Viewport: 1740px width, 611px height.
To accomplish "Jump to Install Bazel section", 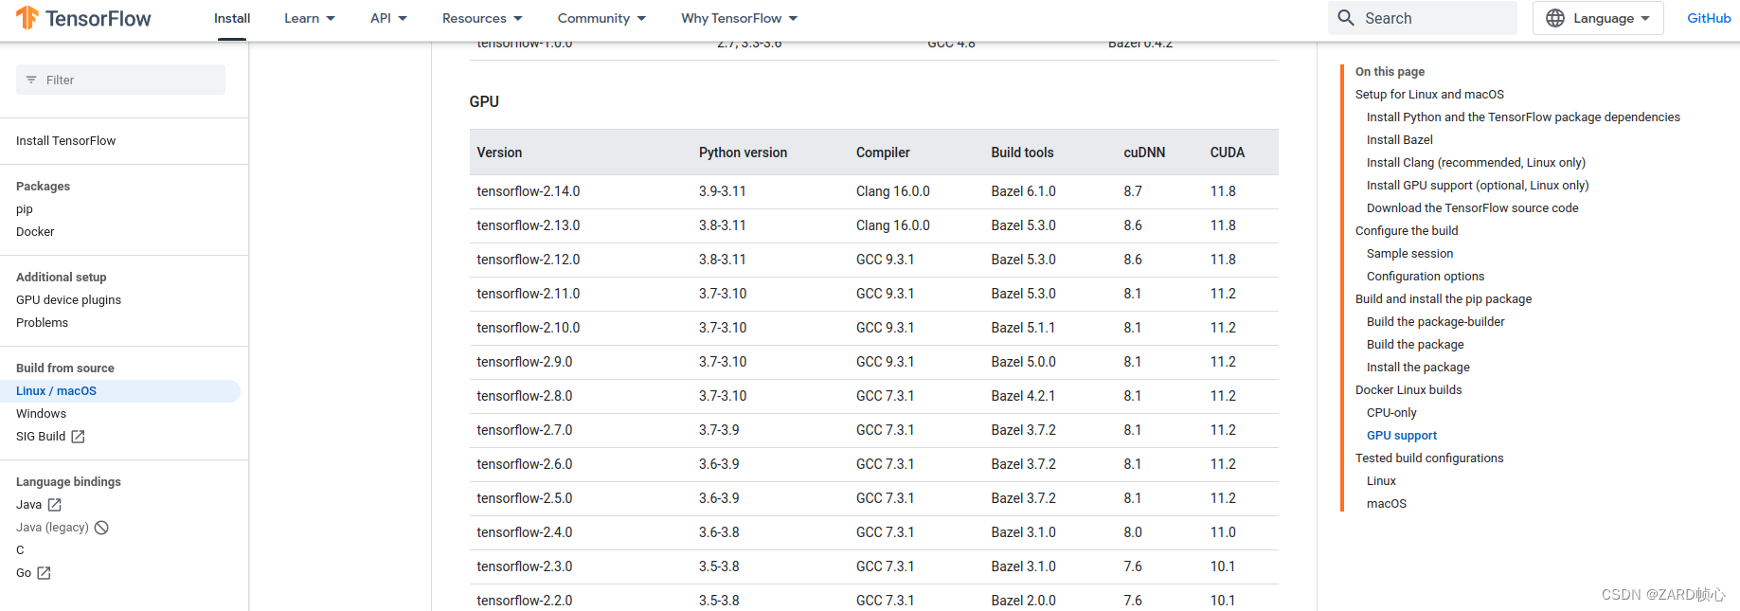I will (1400, 140).
